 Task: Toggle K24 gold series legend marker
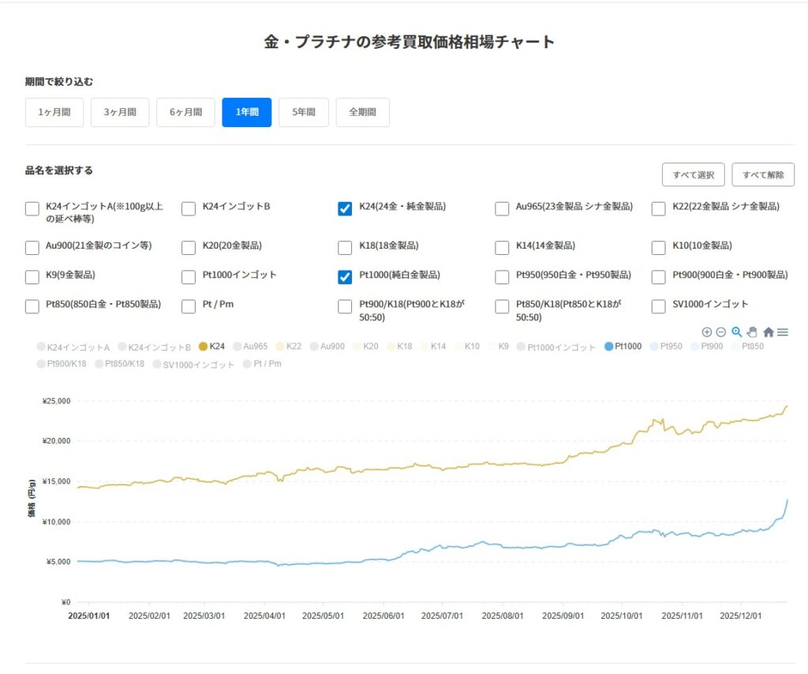(x=203, y=346)
